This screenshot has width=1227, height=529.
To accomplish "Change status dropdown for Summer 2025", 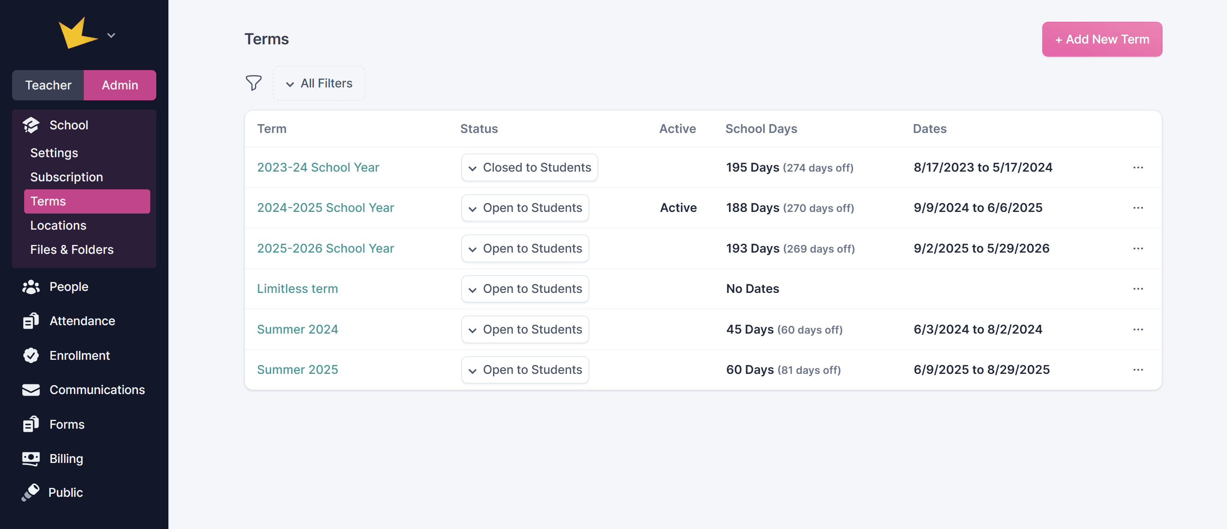I will [x=525, y=370].
